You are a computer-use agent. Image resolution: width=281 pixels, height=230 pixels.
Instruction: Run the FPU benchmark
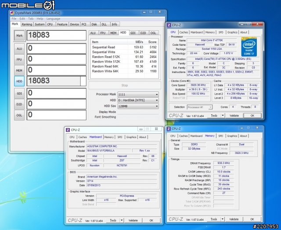19,59
